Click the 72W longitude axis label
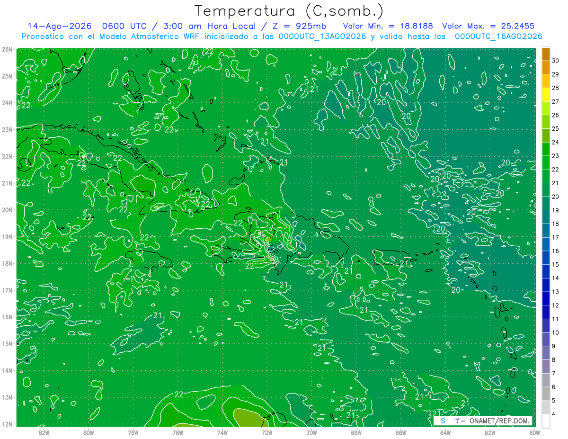The width and height of the screenshot is (568, 439). pyautogui.click(x=267, y=432)
